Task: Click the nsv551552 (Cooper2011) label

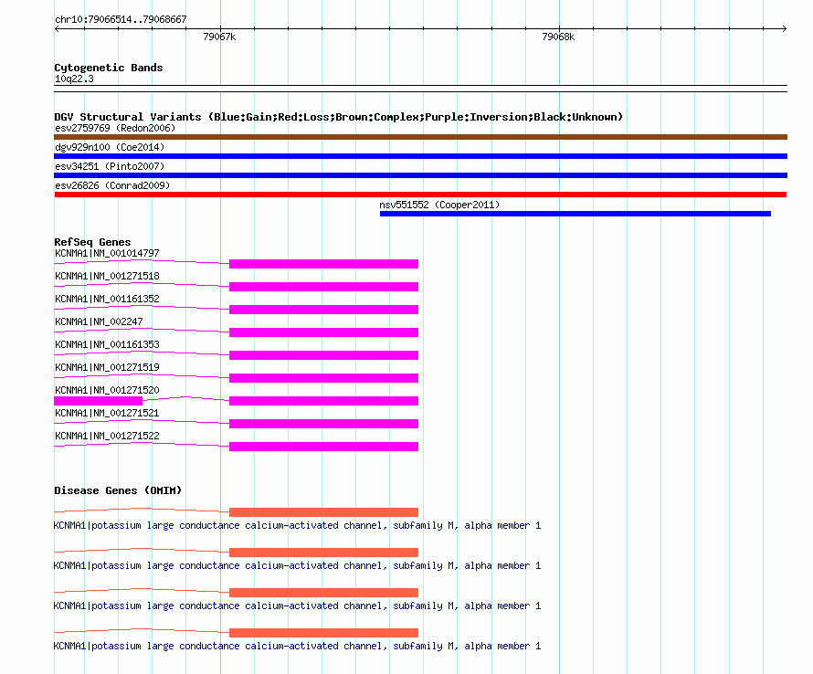Action: (x=439, y=205)
